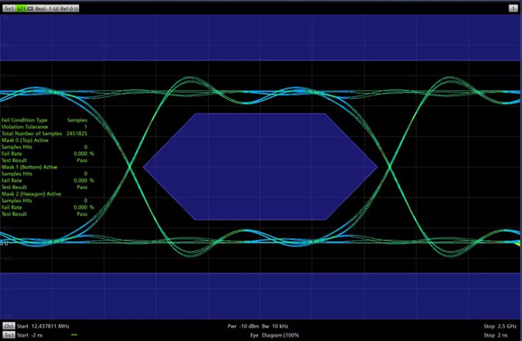Screen dimensions: 522x341
Task: Click the bottom blue mask region
Action: (261, 296)
